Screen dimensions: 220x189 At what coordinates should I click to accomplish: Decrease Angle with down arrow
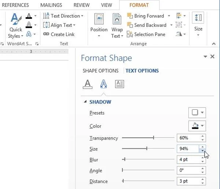click(202, 172)
